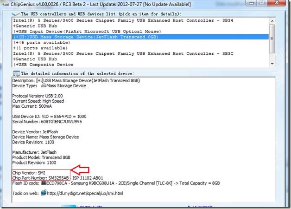Image resolution: width=291 pixels, height=209 pixels.
Task: Minimize the ChipGenius window
Action: coord(252,3)
